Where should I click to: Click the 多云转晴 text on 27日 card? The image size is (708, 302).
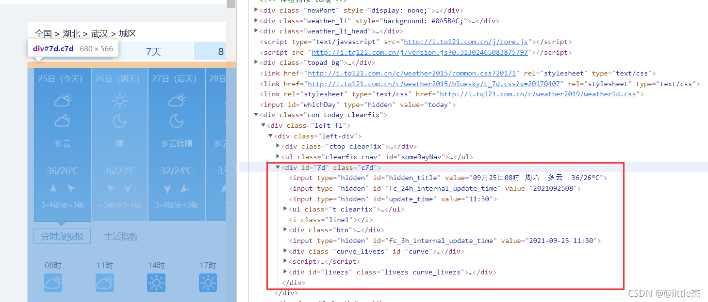click(177, 144)
